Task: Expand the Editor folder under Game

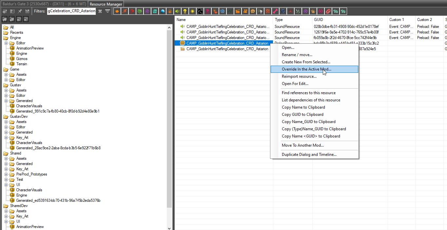Action: tap(6, 80)
